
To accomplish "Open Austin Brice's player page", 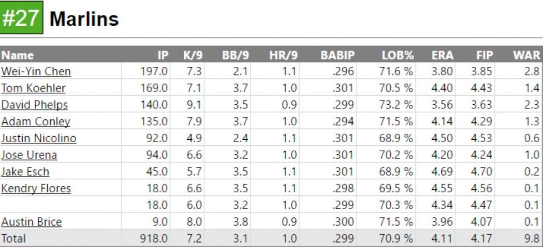I will pos(31,222).
